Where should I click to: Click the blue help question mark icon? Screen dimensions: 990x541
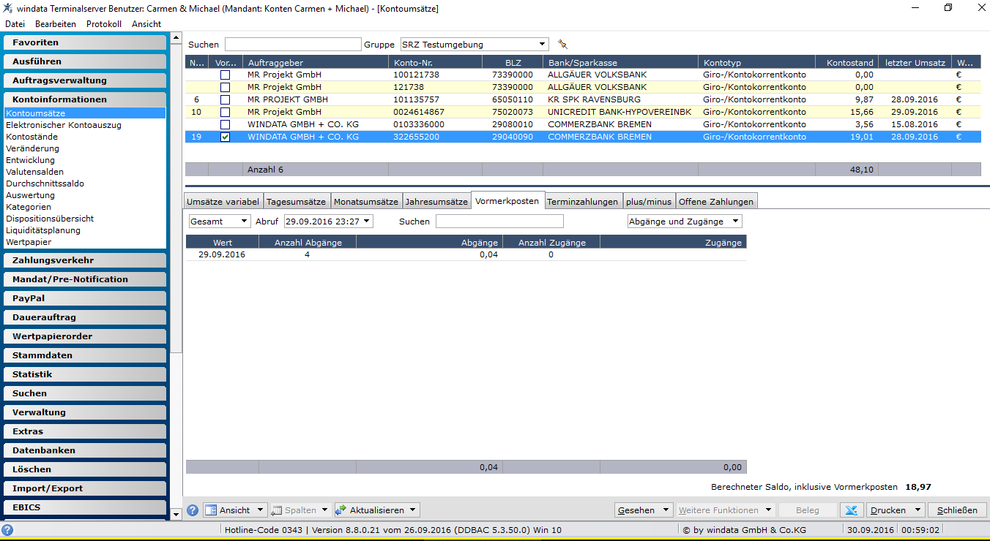pyautogui.click(x=193, y=510)
